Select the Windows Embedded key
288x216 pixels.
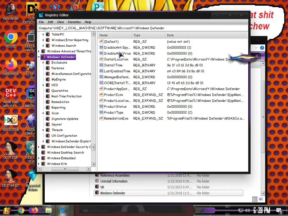[61, 158]
